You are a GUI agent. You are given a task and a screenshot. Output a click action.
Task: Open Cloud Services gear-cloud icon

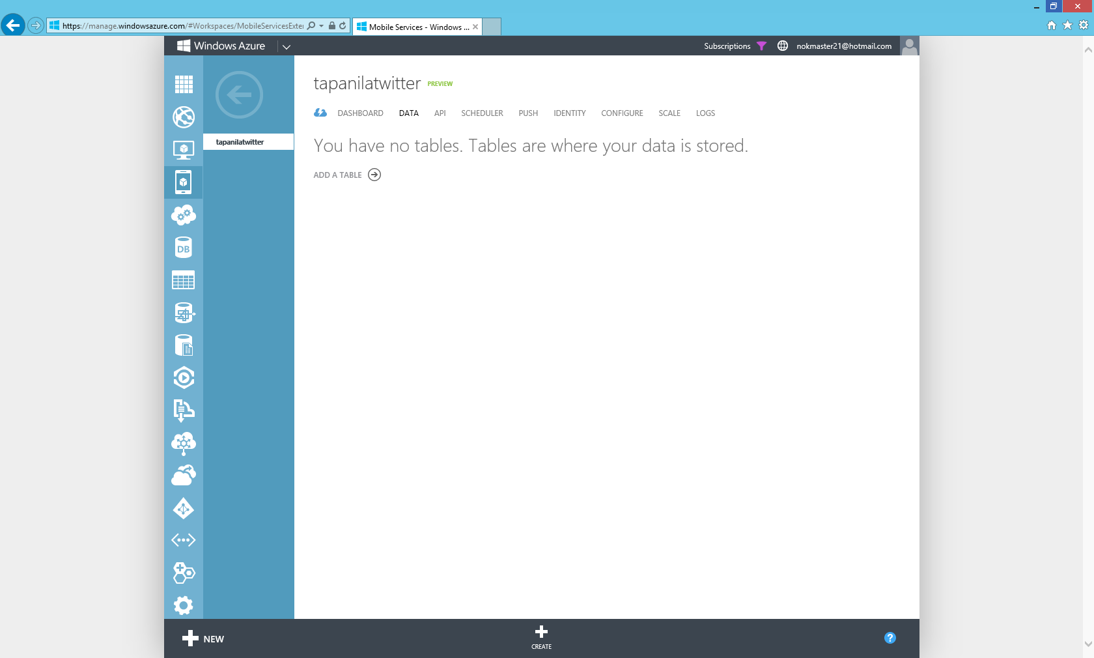click(184, 215)
